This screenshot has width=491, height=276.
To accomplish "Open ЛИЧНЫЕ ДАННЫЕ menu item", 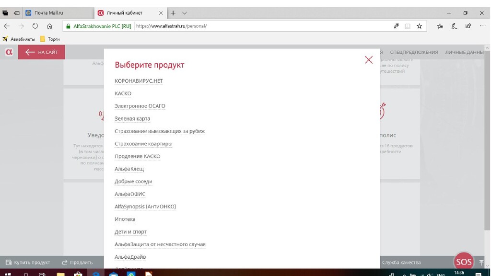I will (x=466, y=52).
